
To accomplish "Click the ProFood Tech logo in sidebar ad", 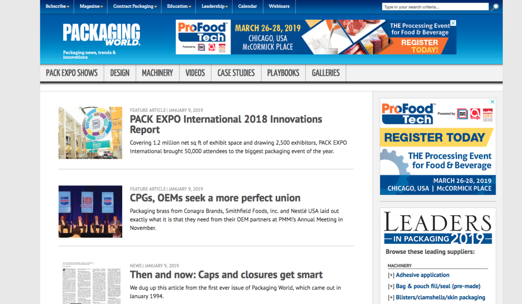I will 409,113.
